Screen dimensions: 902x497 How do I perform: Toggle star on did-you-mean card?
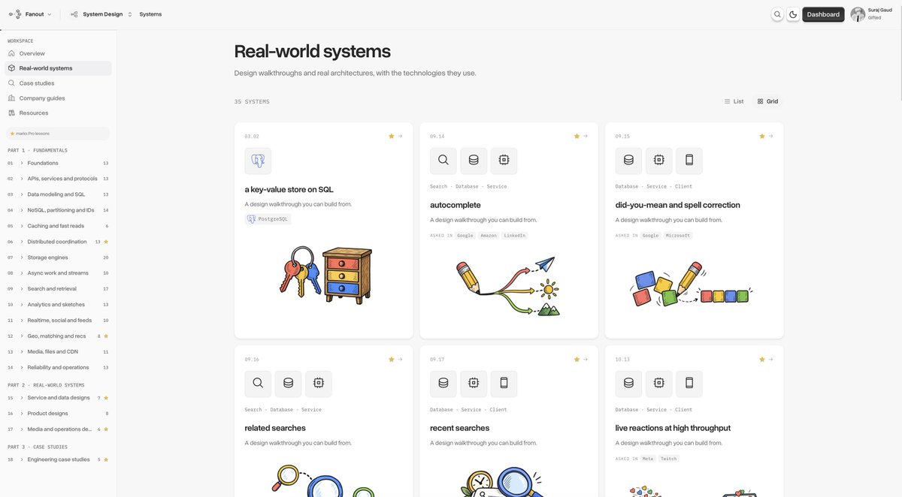(x=762, y=136)
